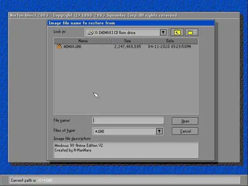Click the CD-ROM drive icon in Look in
Viewport: 248px width, 186px height.
[90, 33]
